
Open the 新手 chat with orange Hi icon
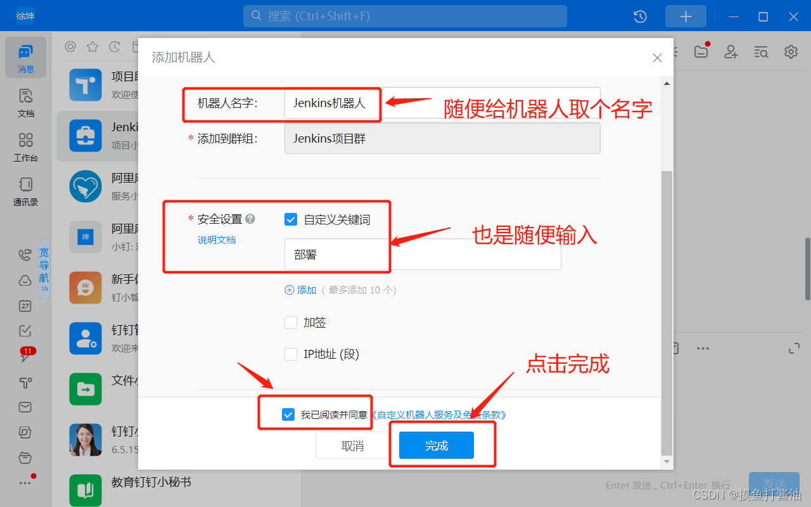coord(97,288)
